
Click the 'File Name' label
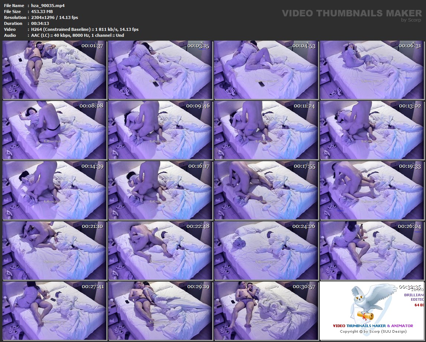(14, 6)
